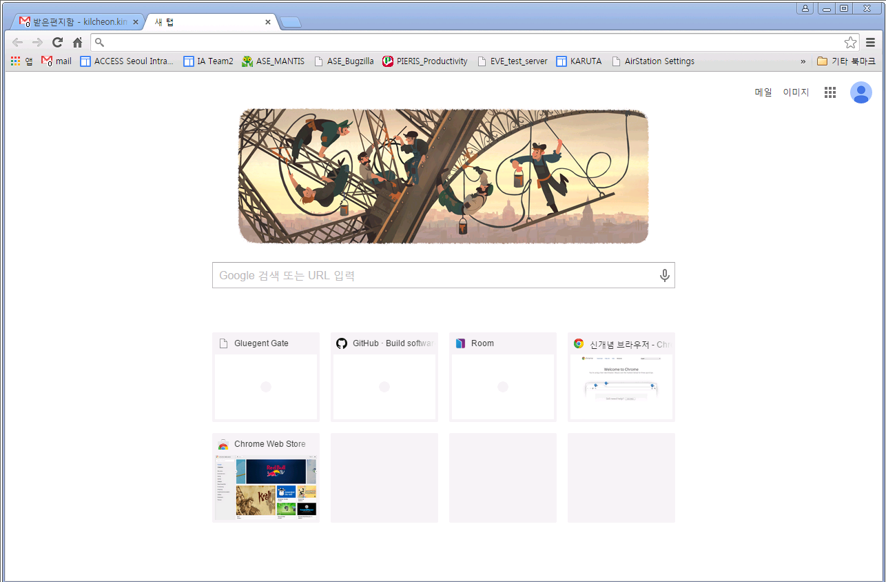The width and height of the screenshot is (886, 582).
Task: Start voice search with the microphone icon
Action: (664, 275)
